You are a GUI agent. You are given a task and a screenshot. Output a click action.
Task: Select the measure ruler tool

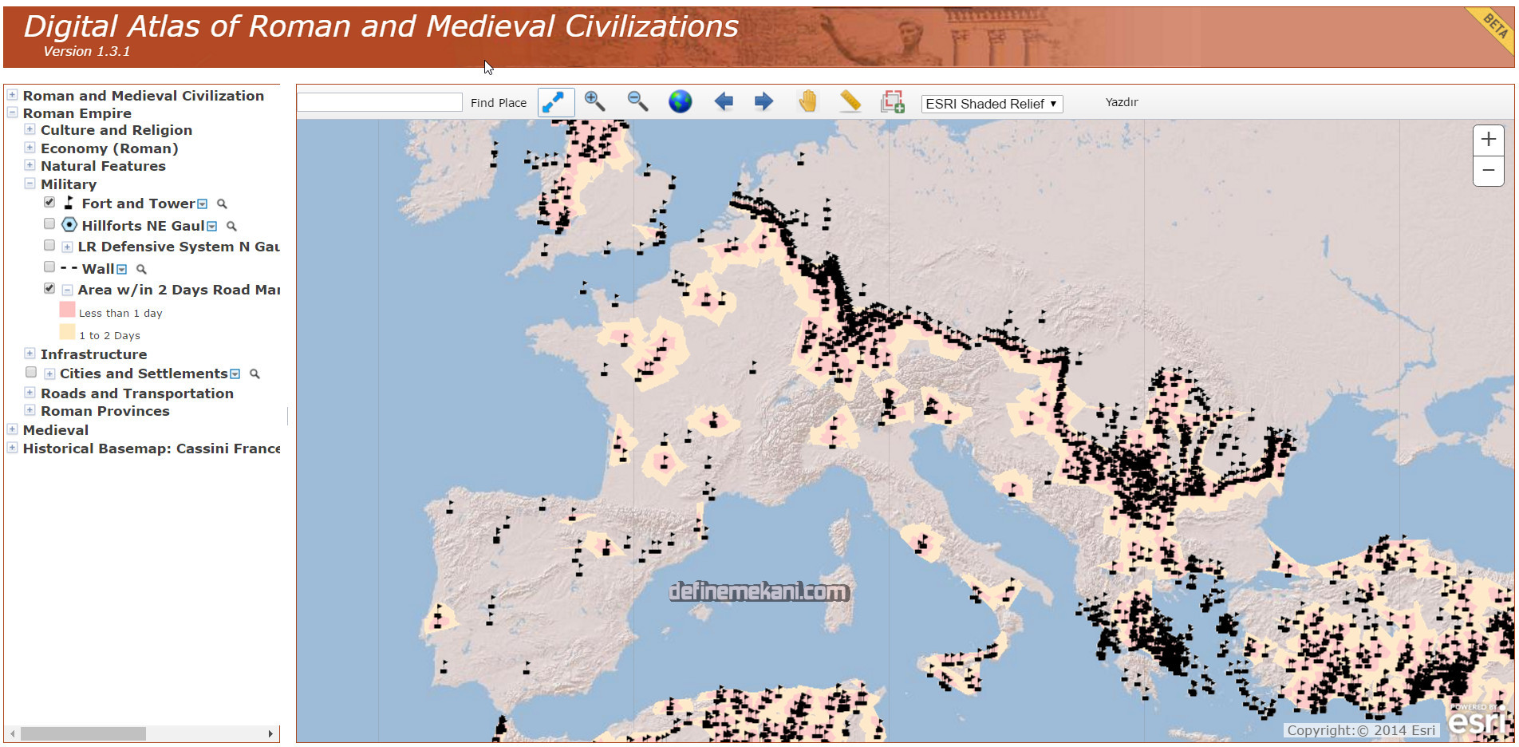(x=850, y=101)
